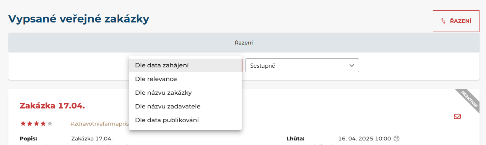Click the red envelope icon
Screen dimensions: 486x145
coord(457,116)
